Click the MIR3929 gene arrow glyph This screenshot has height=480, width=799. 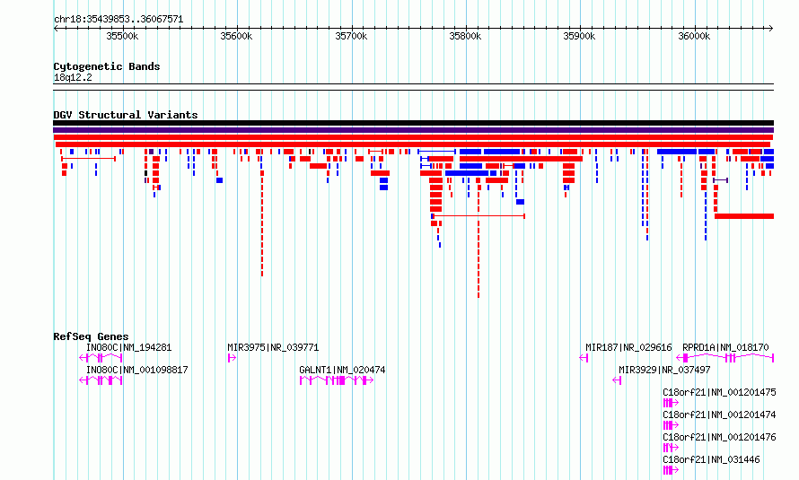[x=617, y=380]
